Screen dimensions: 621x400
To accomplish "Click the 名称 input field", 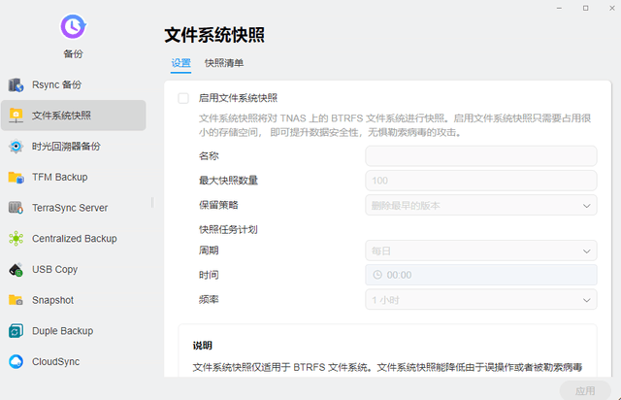I will pos(481,156).
